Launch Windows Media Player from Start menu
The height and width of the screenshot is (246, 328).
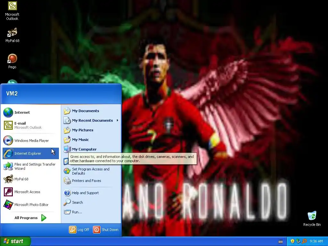(30, 141)
